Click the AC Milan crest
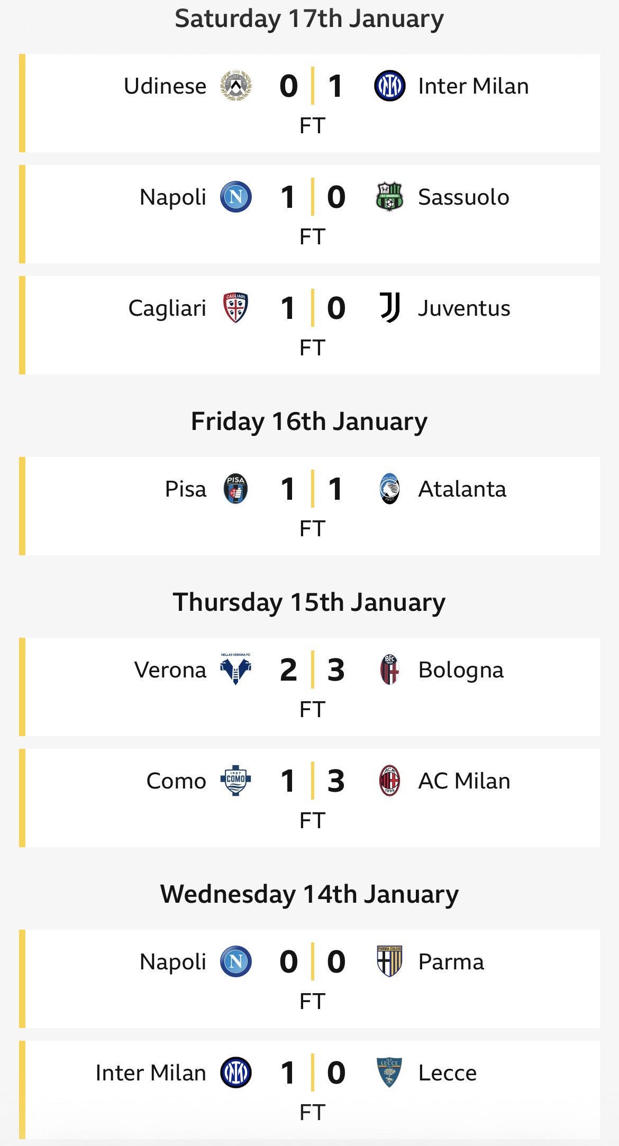Image resolution: width=619 pixels, height=1146 pixels. tap(389, 781)
